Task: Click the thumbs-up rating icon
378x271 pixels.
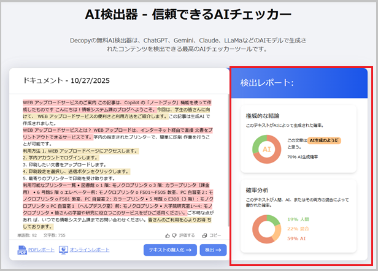Action: tap(167, 235)
